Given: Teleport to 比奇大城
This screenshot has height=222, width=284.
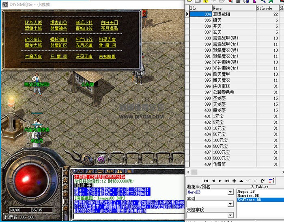Looking at the screenshot, I should (34, 22).
